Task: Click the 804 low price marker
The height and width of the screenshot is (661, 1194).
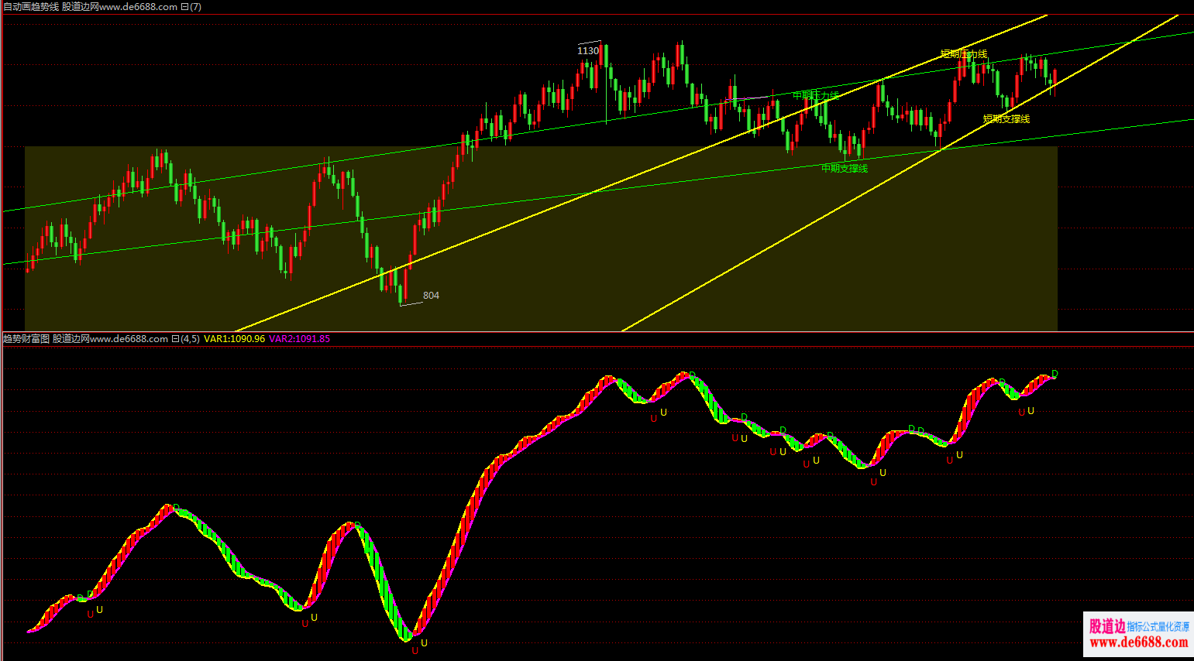Action: click(431, 296)
